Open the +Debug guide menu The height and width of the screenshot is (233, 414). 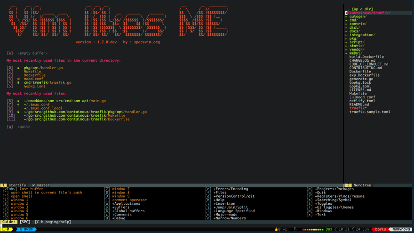pos(119,218)
